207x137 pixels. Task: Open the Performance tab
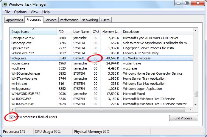[69, 20]
